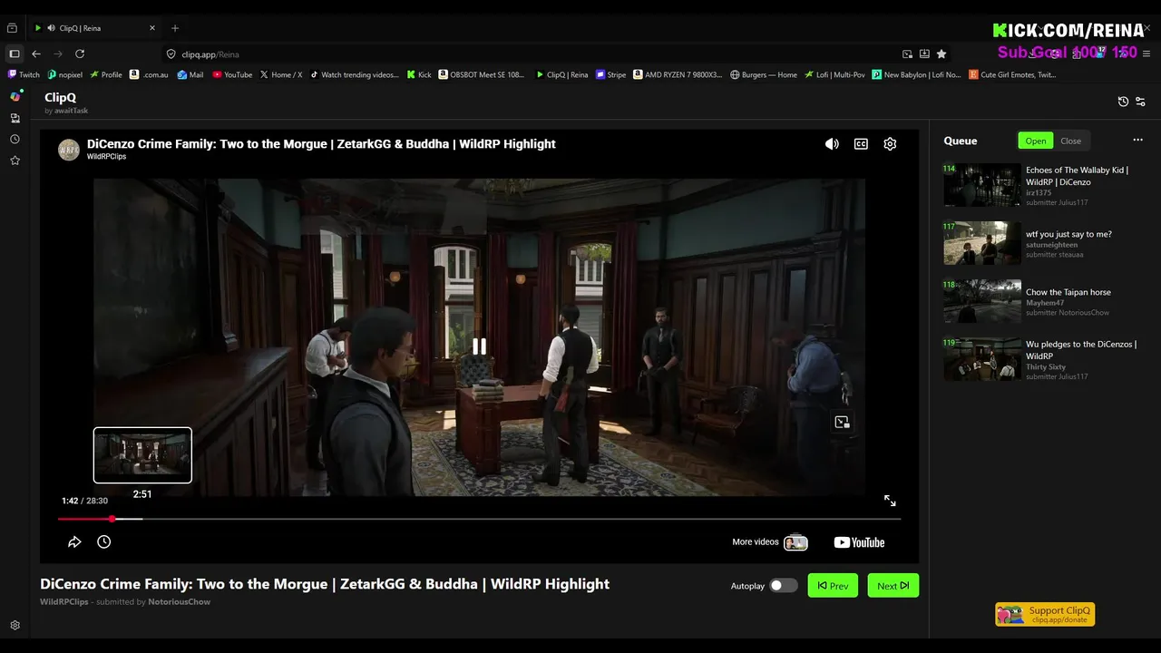Open the ClipQ settings gear at bottom left
Image resolution: width=1161 pixels, height=653 pixels.
tap(15, 626)
